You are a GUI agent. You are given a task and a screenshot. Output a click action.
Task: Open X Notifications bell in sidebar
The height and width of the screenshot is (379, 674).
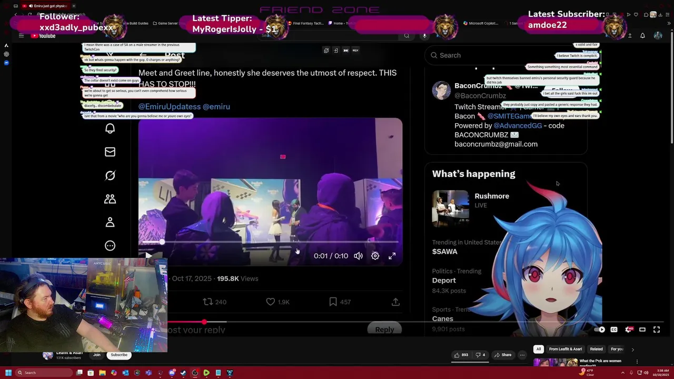point(110,128)
